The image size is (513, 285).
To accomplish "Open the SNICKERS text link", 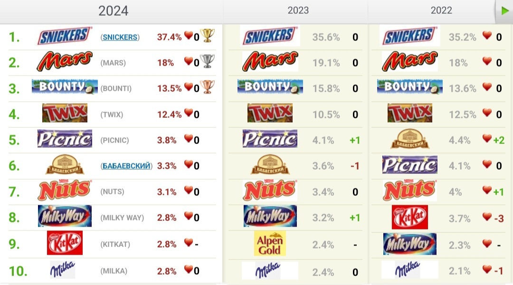I will (120, 37).
